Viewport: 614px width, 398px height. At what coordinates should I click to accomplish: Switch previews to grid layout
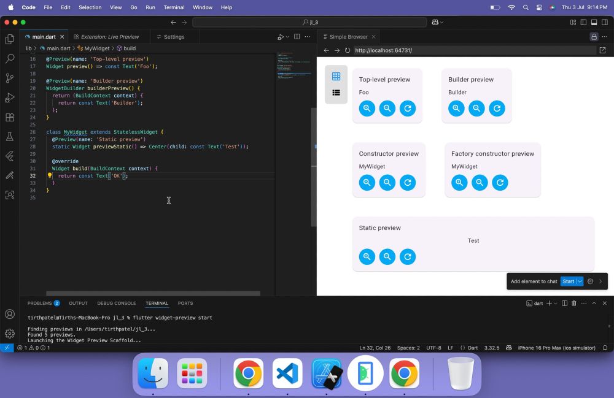tap(336, 76)
